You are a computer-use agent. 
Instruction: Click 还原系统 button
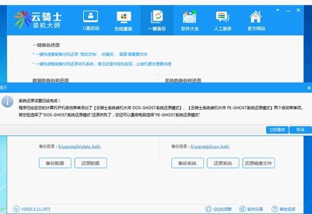click(223, 163)
